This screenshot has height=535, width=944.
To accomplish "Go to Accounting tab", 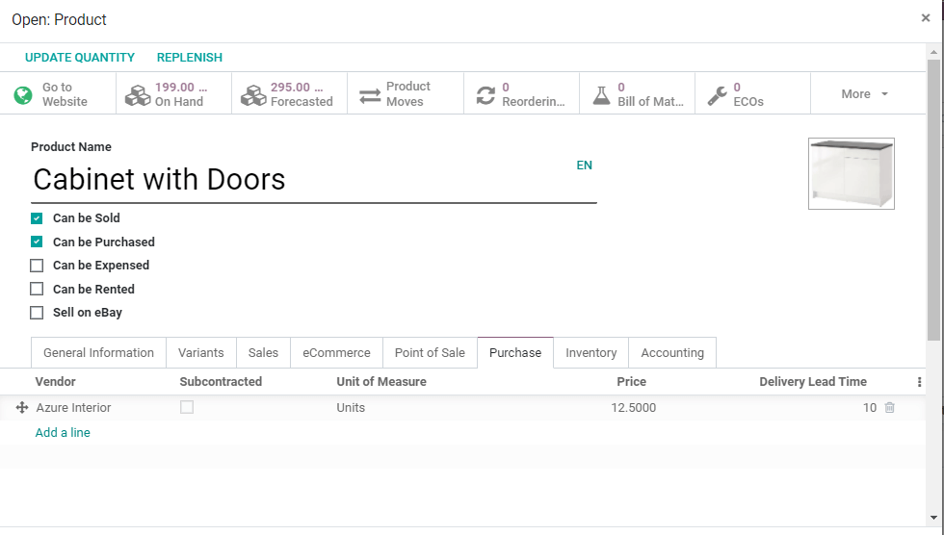I will (x=672, y=353).
